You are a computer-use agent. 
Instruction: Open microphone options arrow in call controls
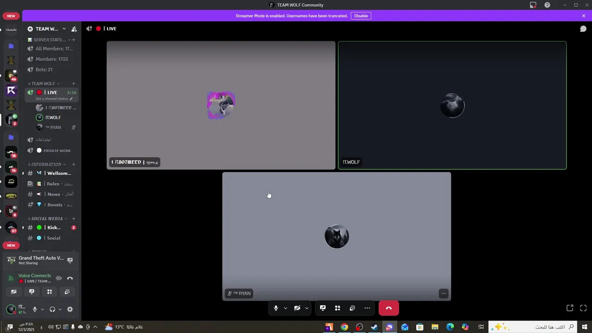click(285, 308)
